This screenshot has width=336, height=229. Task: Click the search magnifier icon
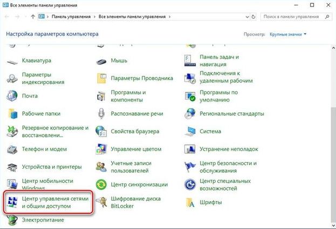coord(327,17)
